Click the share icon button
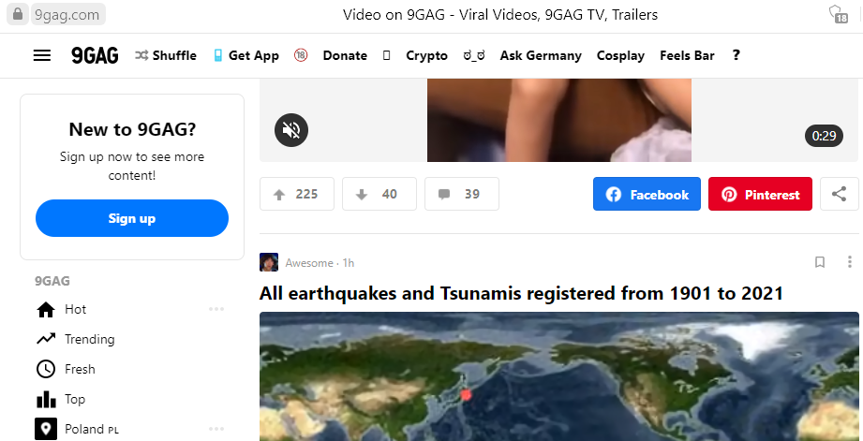The image size is (863, 441). click(x=840, y=194)
